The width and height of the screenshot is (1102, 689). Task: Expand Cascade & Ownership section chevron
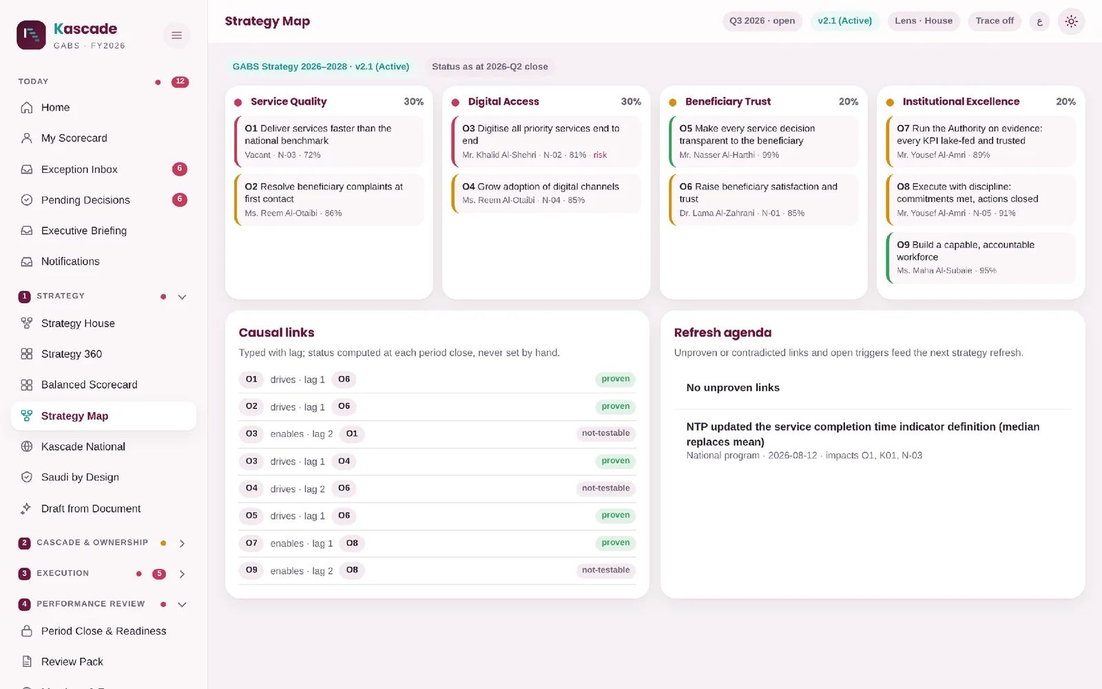click(182, 544)
